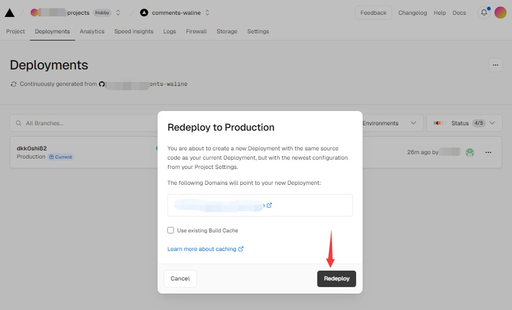Enable Use existing Build Cache checkbox
The height and width of the screenshot is (310, 512).
[171, 231]
